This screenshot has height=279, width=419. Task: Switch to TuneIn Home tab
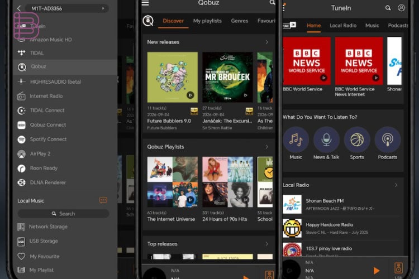point(314,26)
